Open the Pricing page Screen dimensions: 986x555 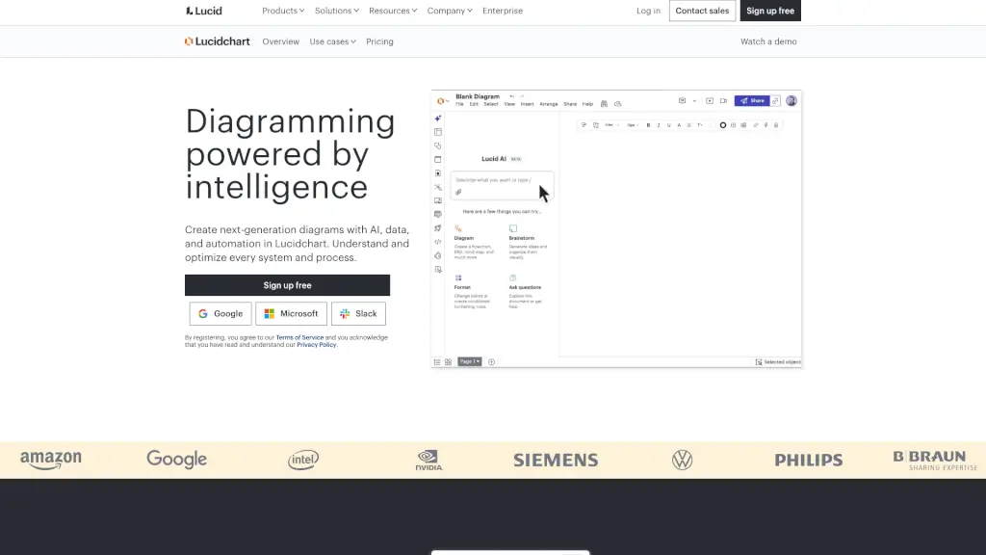pyautogui.click(x=379, y=41)
